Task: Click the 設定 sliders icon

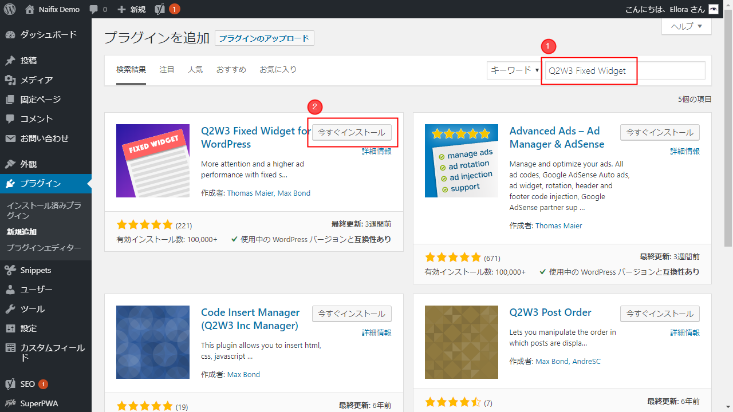Action: 10,328
